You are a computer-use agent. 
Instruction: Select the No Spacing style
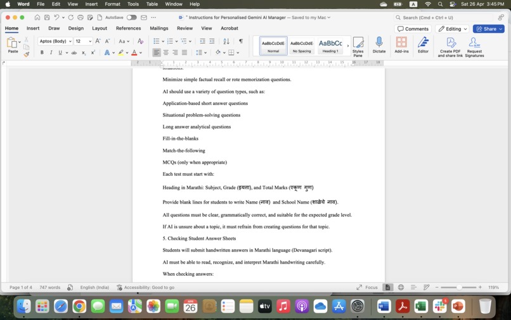pyautogui.click(x=301, y=46)
